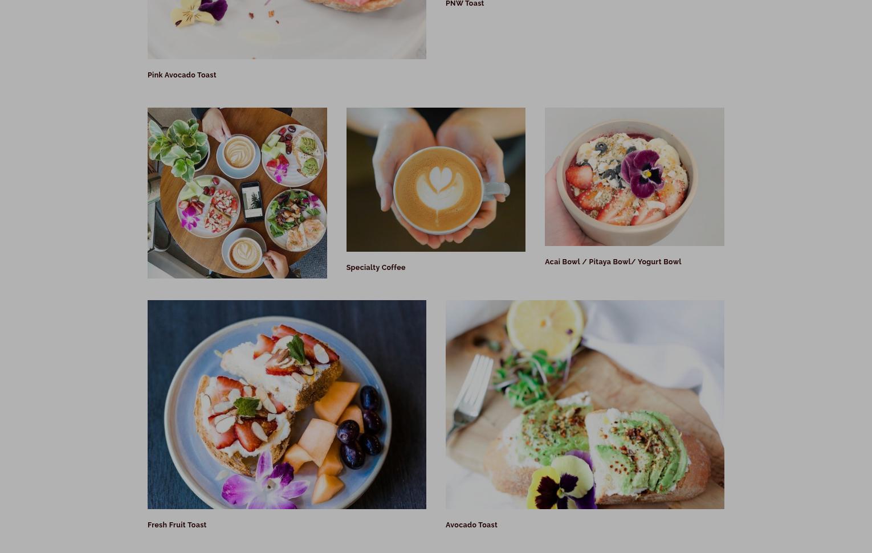Click the Pink Avocado Toast caption
872x553 pixels.
tap(182, 75)
